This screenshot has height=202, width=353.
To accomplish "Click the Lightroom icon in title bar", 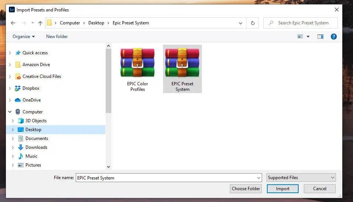I will click(12, 10).
